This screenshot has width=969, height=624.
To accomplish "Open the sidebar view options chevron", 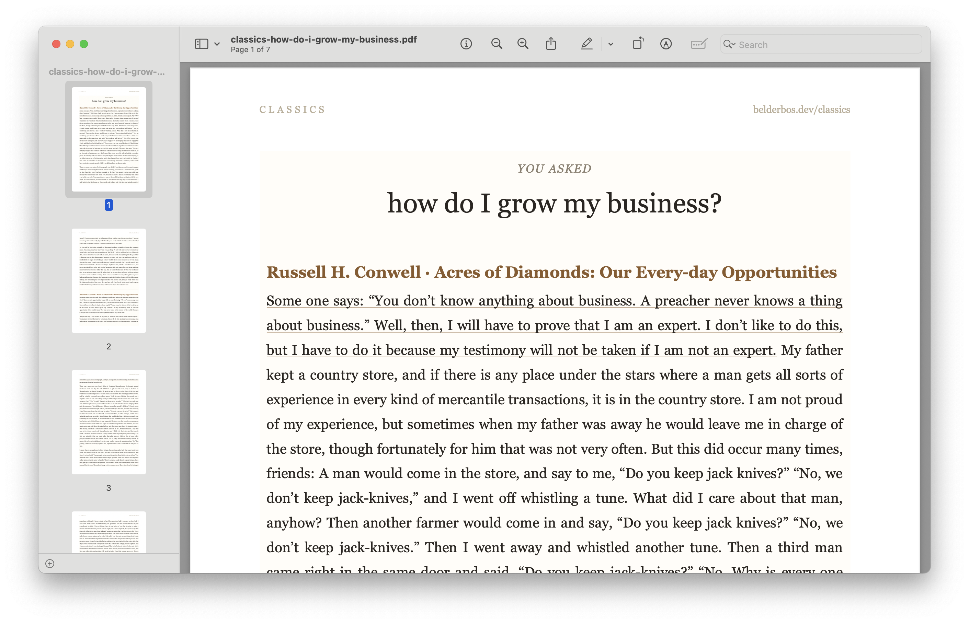I will coord(217,44).
